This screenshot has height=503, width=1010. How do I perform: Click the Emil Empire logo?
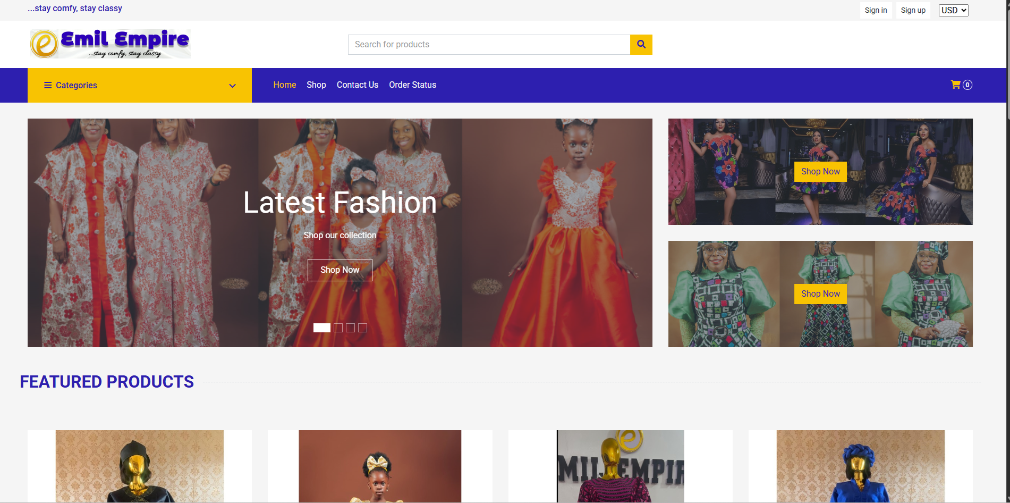point(110,44)
